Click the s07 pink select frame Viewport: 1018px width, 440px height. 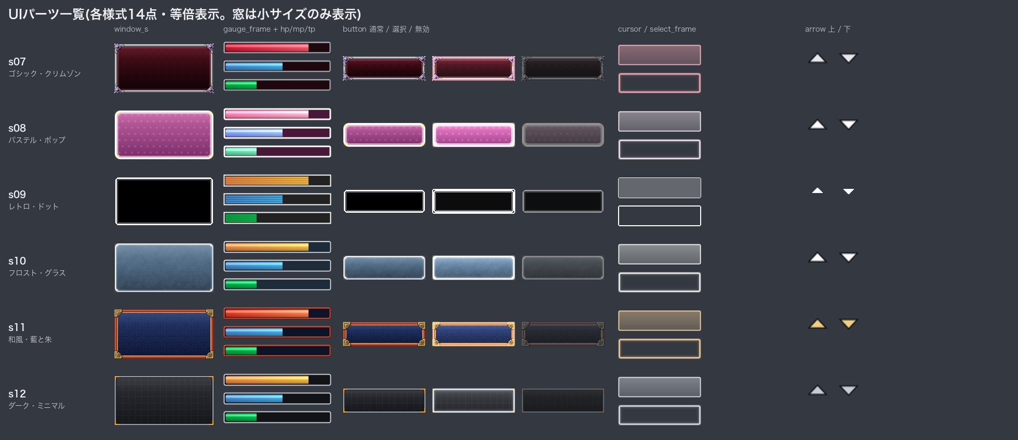660,83
